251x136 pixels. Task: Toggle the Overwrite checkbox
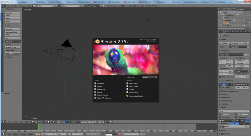click(x=220, y=114)
